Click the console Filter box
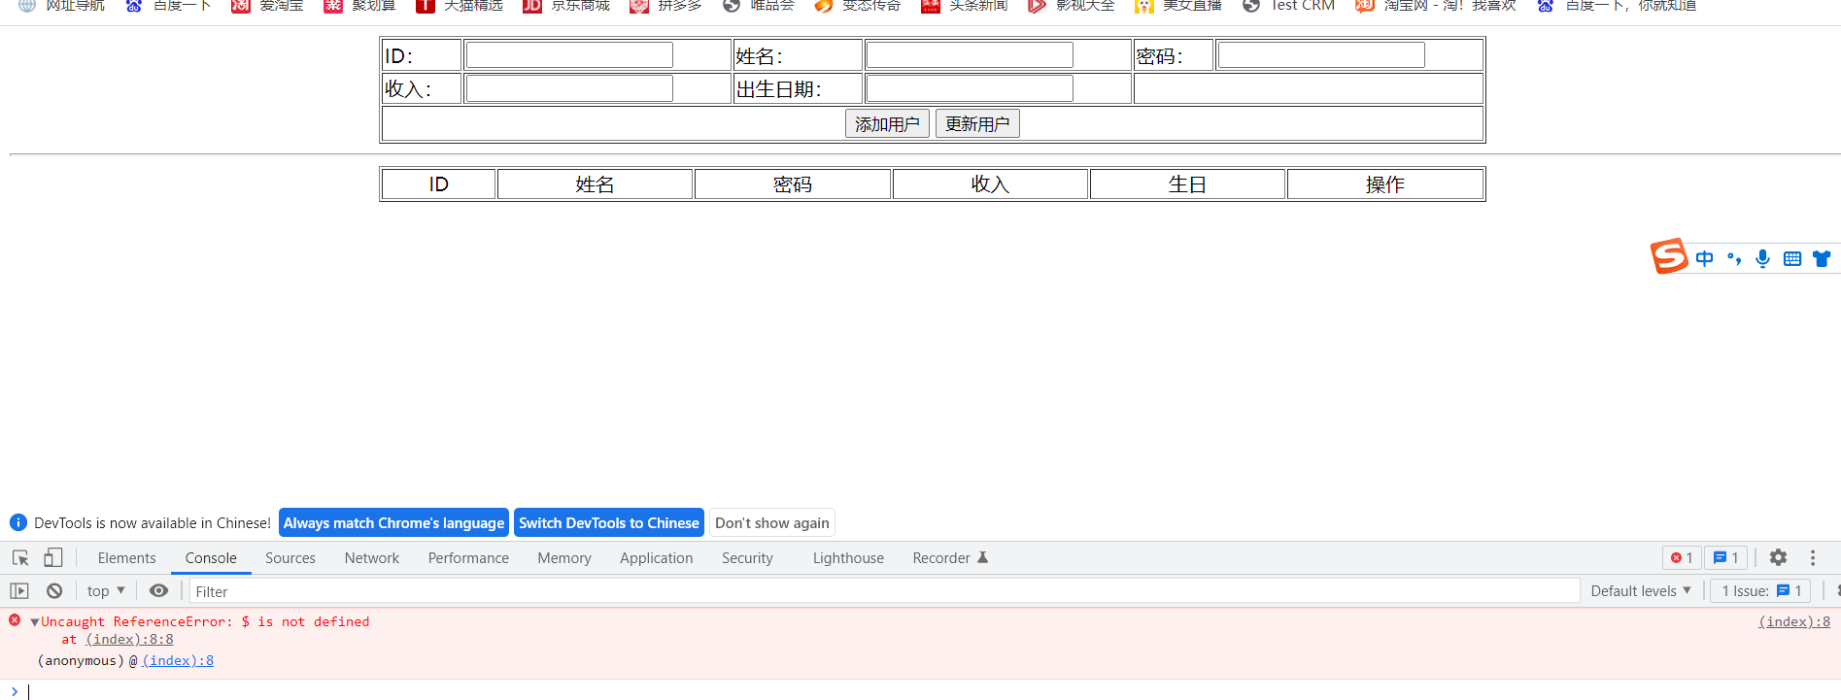Screen dimensions: 1841x700 (x=884, y=591)
